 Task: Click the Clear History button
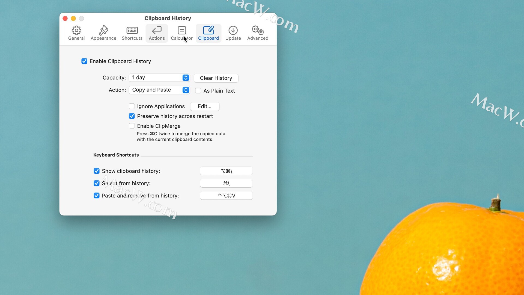[x=216, y=78]
